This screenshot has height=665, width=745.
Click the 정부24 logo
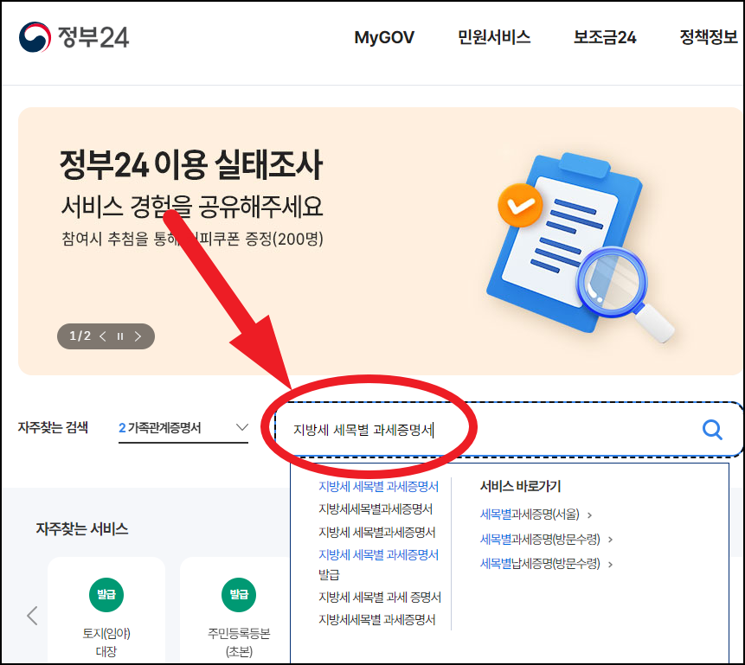pos(74,37)
